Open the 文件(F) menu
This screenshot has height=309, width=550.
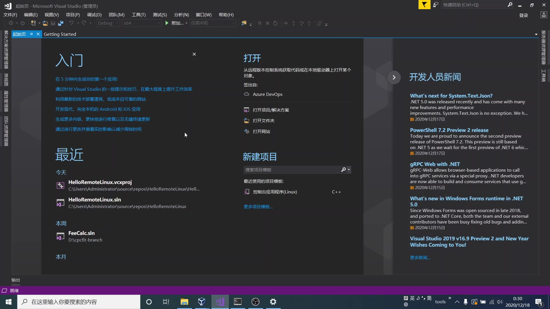coord(10,15)
